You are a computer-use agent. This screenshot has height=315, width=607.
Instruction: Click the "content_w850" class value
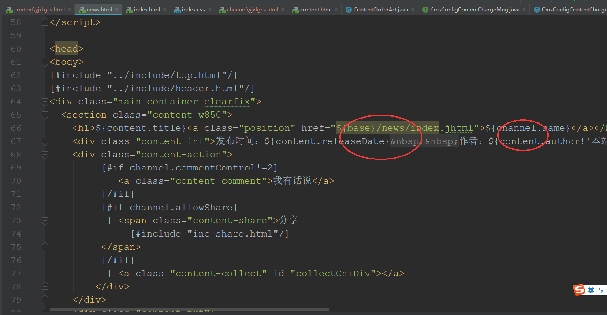point(190,115)
